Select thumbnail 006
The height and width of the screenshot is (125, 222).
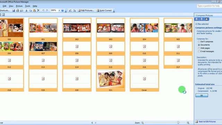point(11,48)
